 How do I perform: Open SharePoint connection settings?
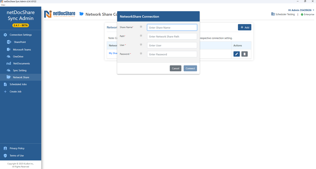[20, 42]
